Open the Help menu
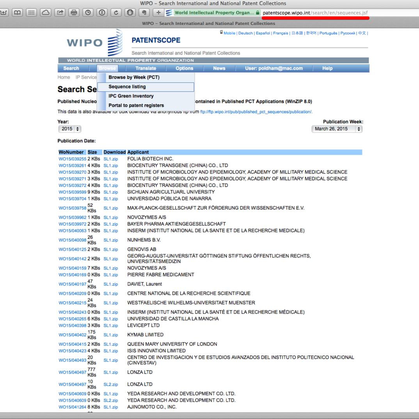The image size is (419, 419). pyautogui.click(x=327, y=68)
